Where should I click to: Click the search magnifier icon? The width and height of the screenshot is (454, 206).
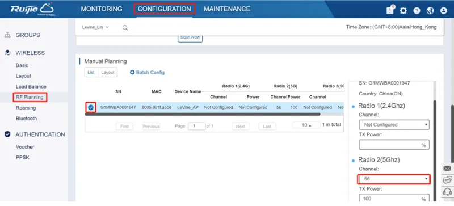125,28
